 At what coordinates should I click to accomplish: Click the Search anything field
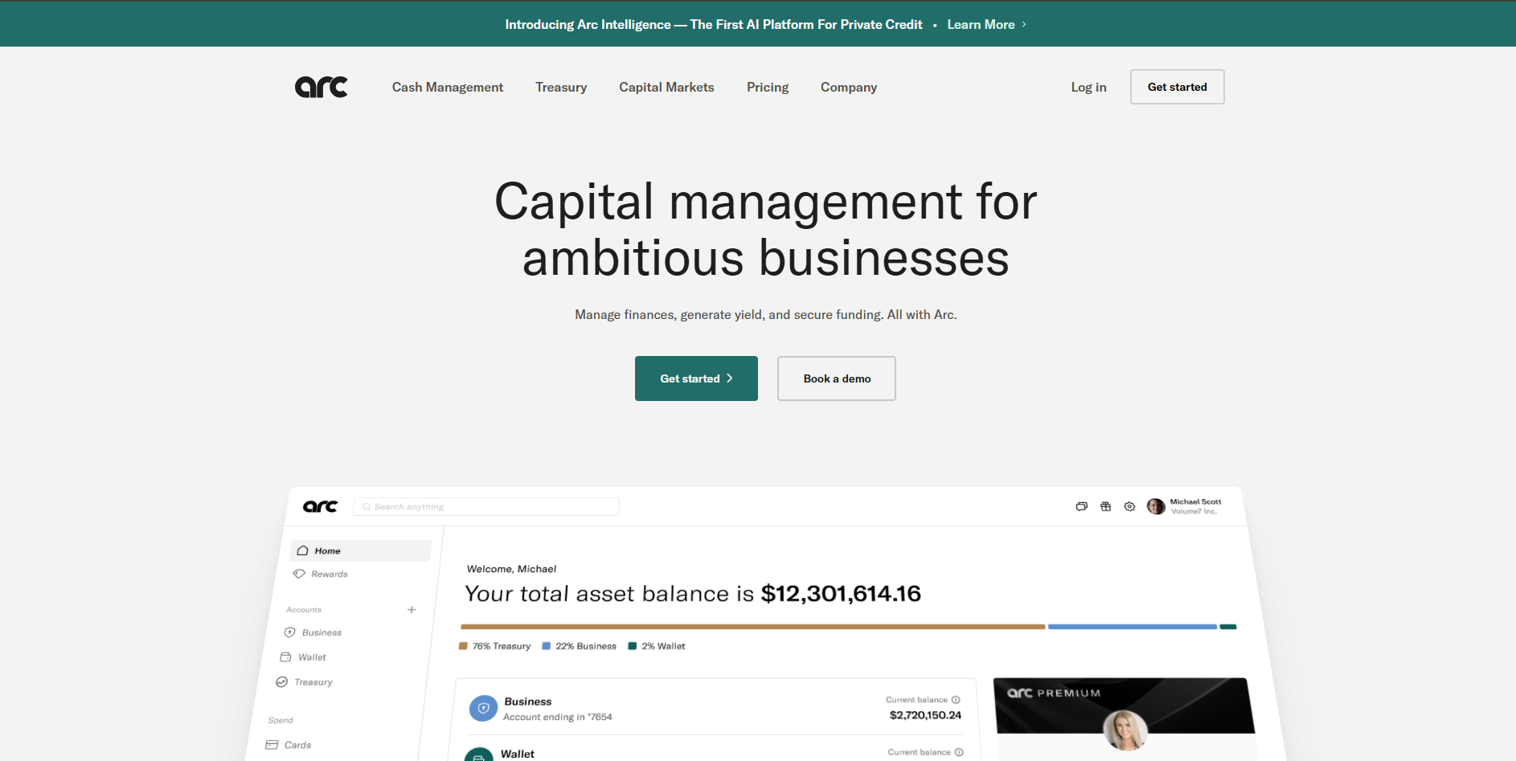coord(486,506)
